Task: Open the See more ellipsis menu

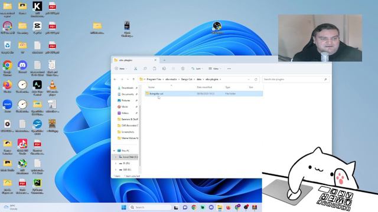Action: (229, 68)
